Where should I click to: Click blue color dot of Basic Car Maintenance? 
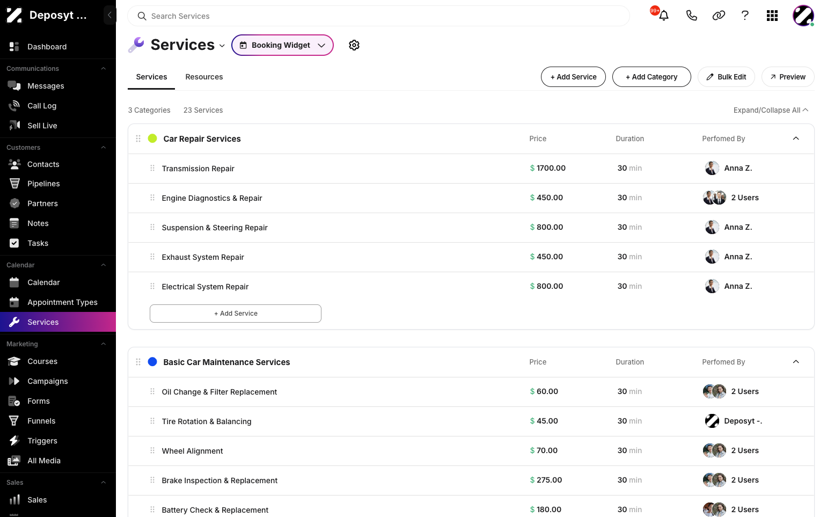coord(152,362)
